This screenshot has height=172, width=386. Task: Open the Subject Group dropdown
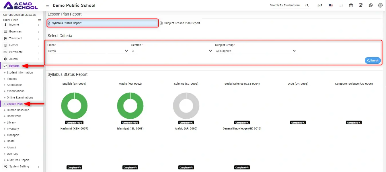click(x=256, y=51)
